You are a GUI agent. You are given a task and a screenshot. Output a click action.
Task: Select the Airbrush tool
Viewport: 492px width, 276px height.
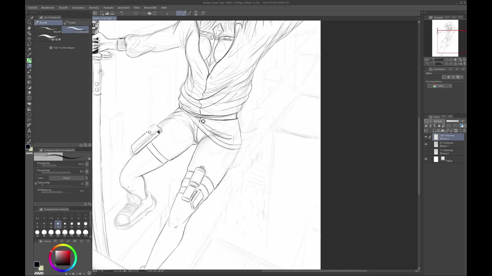click(29, 77)
